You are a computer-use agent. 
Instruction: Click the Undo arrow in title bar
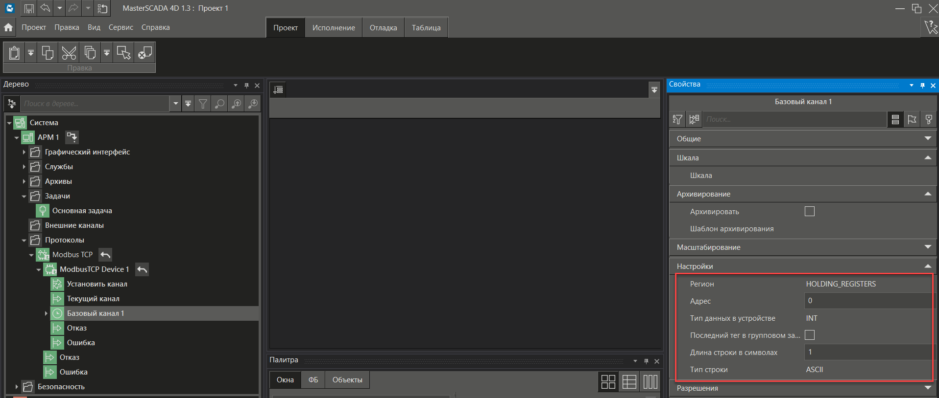point(45,8)
